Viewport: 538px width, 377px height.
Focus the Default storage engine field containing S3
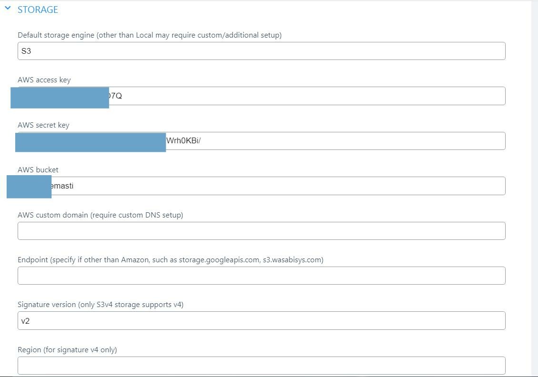click(x=261, y=51)
